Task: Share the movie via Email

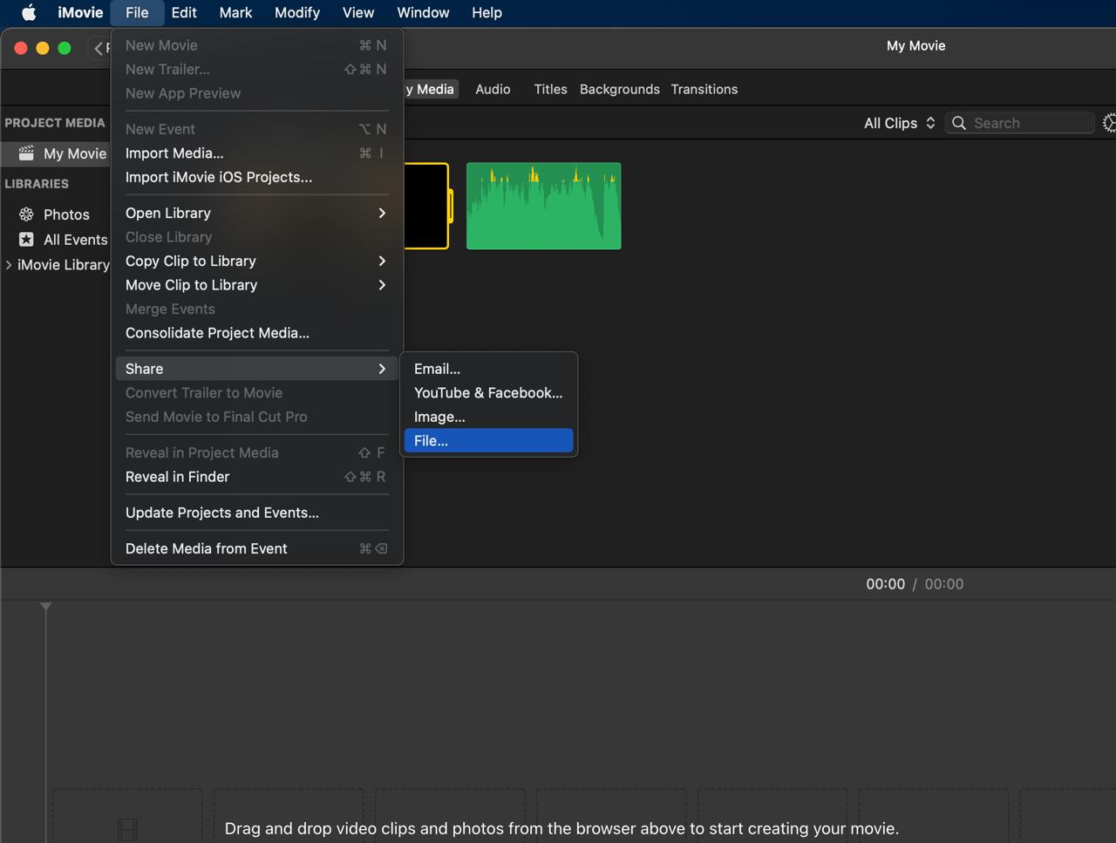Action: (488, 369)
